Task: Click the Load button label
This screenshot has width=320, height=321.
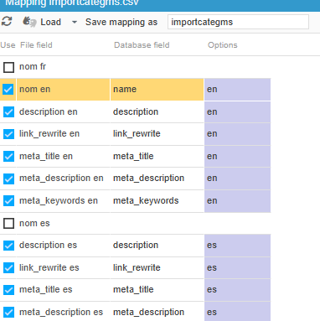Action: click(x=50, y=22)
